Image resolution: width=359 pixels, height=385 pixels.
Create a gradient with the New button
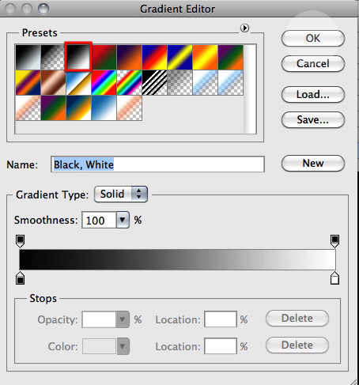(313, 164)
